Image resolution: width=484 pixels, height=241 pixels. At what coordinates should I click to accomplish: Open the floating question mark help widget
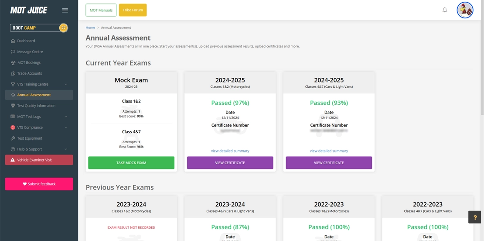[475, 217]
